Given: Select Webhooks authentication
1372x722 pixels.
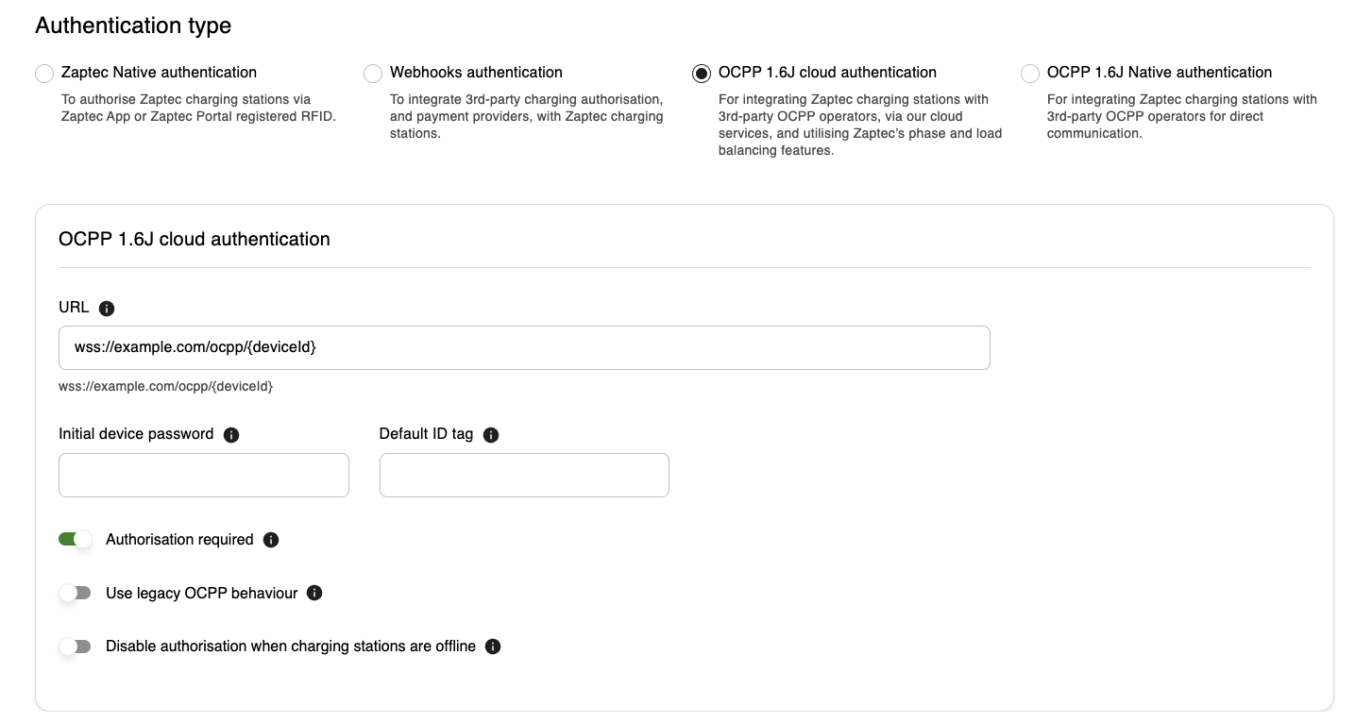Looking at the screenshot, I should click(373, 73).
